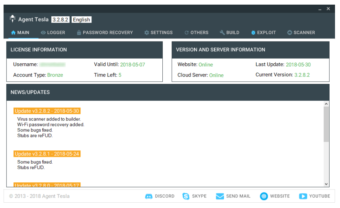Click the eye icon next to Logger
The height and width of the screenshot is (208, 340).
coord(43,33)
